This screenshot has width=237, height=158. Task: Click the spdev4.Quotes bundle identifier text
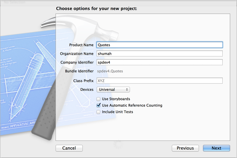pos(110,71)
